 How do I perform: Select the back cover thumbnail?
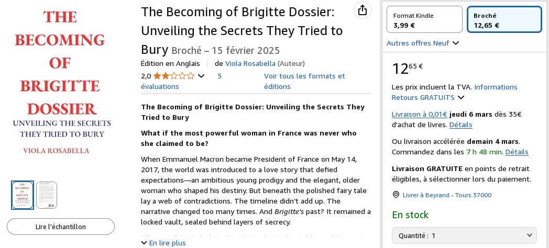47,195
